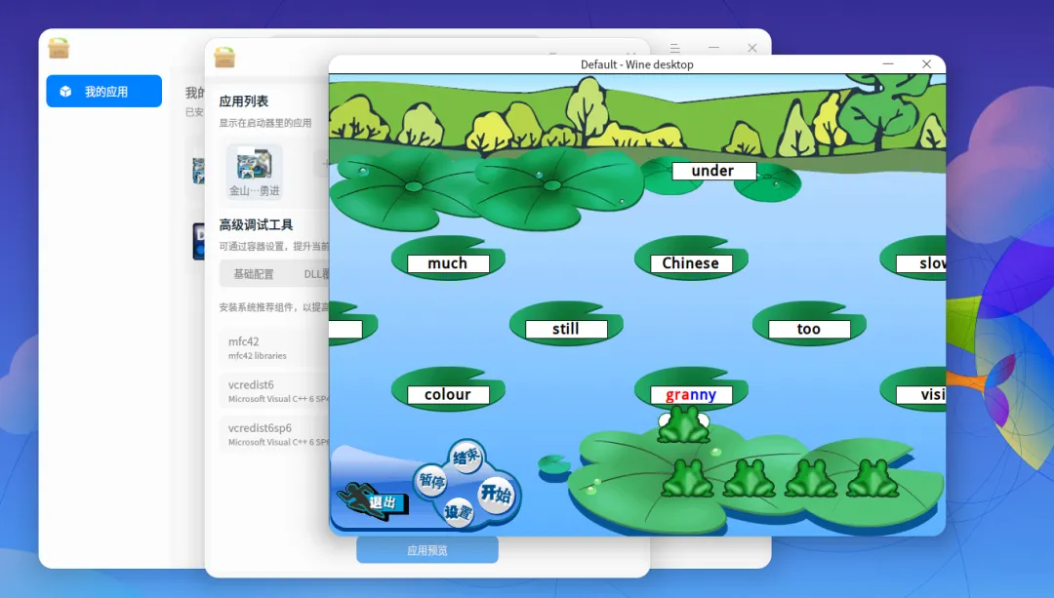Click the frog sitting under granny
The image size is (1054, 598).
point(683,424)
